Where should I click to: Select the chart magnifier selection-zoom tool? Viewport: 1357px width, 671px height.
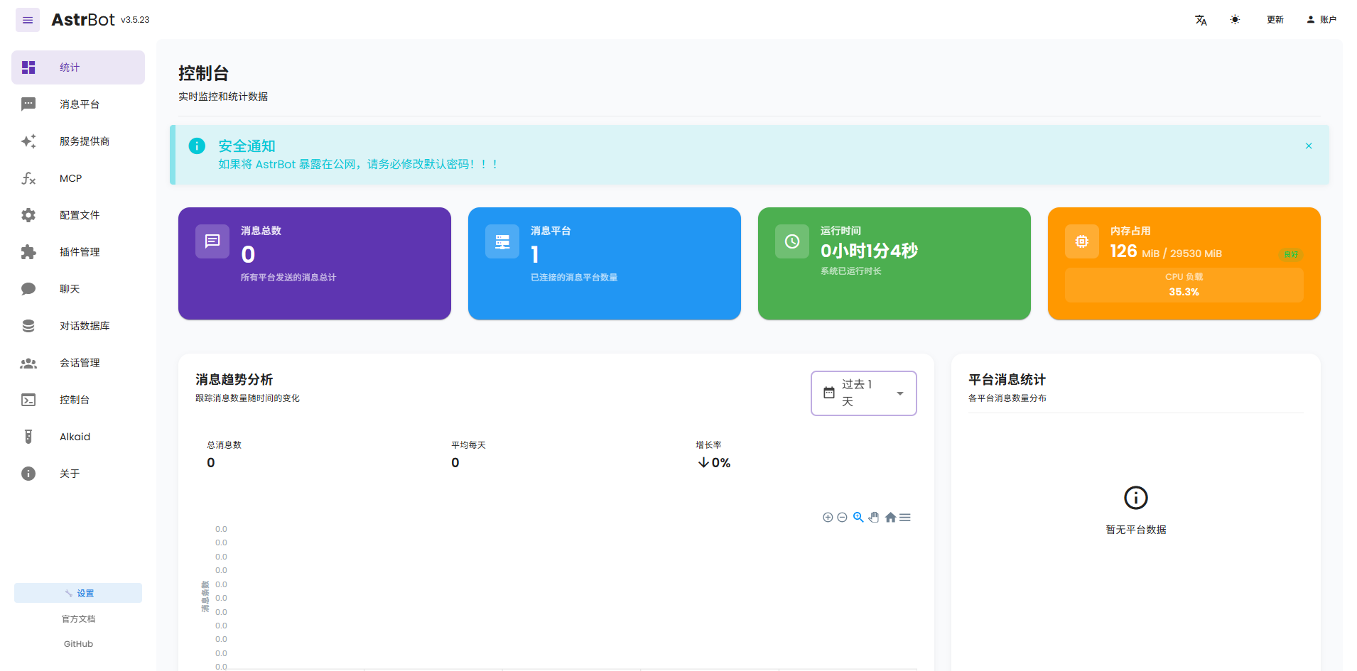(858, 518)
